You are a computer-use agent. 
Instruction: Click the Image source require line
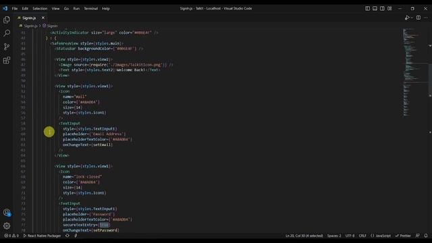tap(116, 65)
